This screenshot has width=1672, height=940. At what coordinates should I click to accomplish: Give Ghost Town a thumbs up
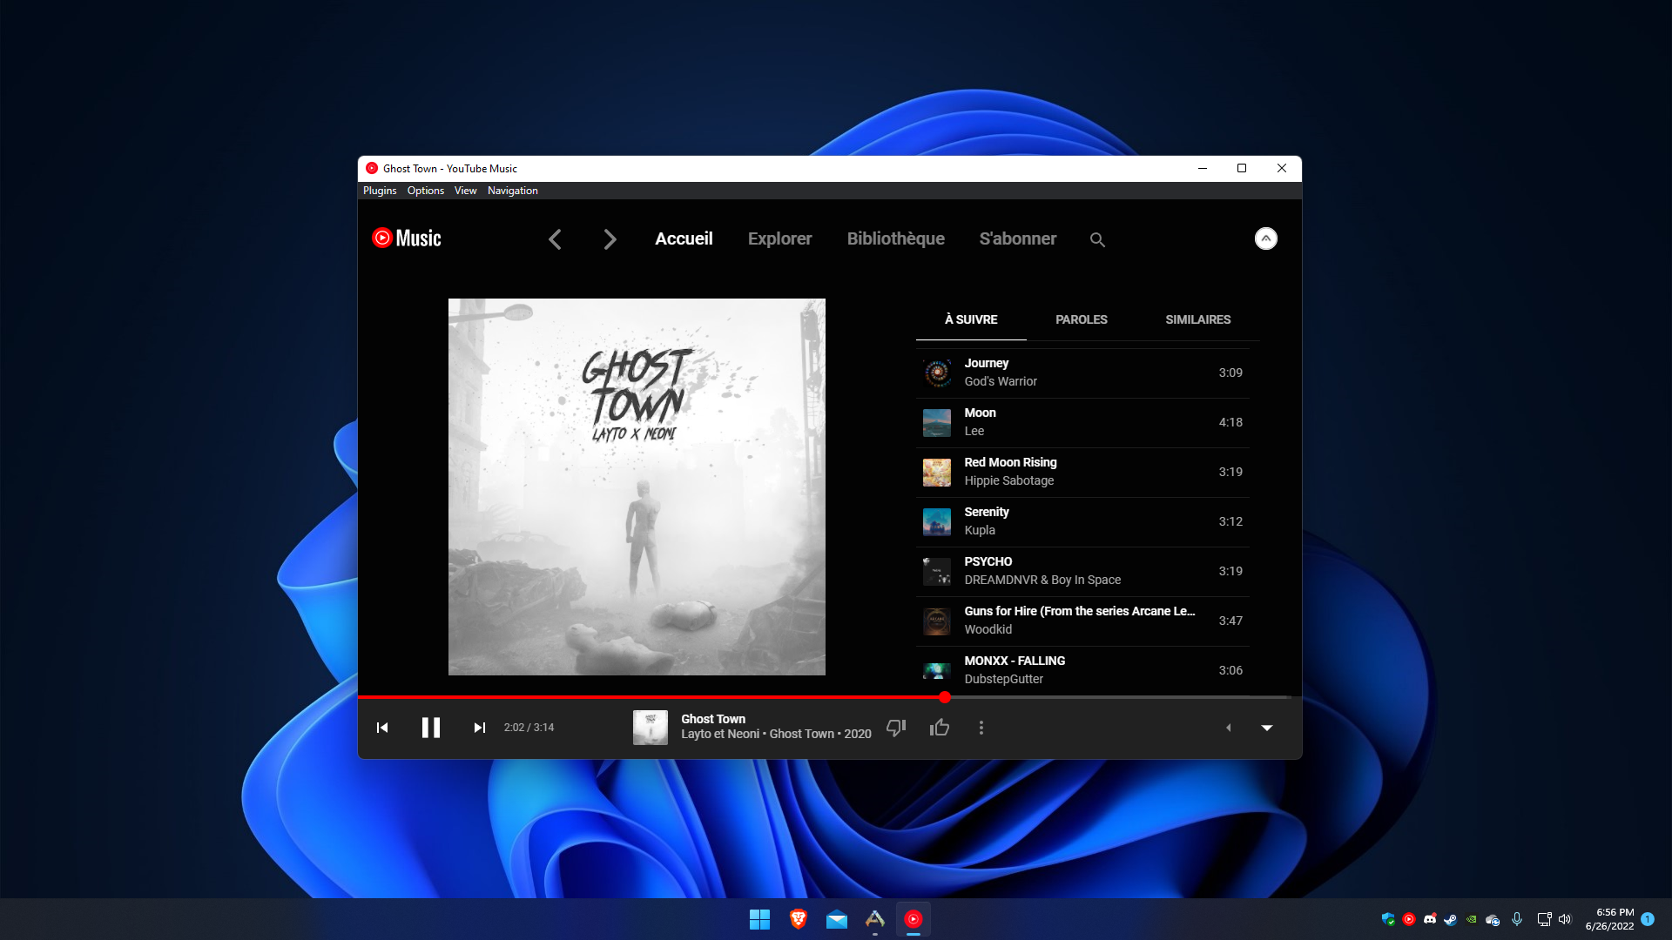click(939, 727)
